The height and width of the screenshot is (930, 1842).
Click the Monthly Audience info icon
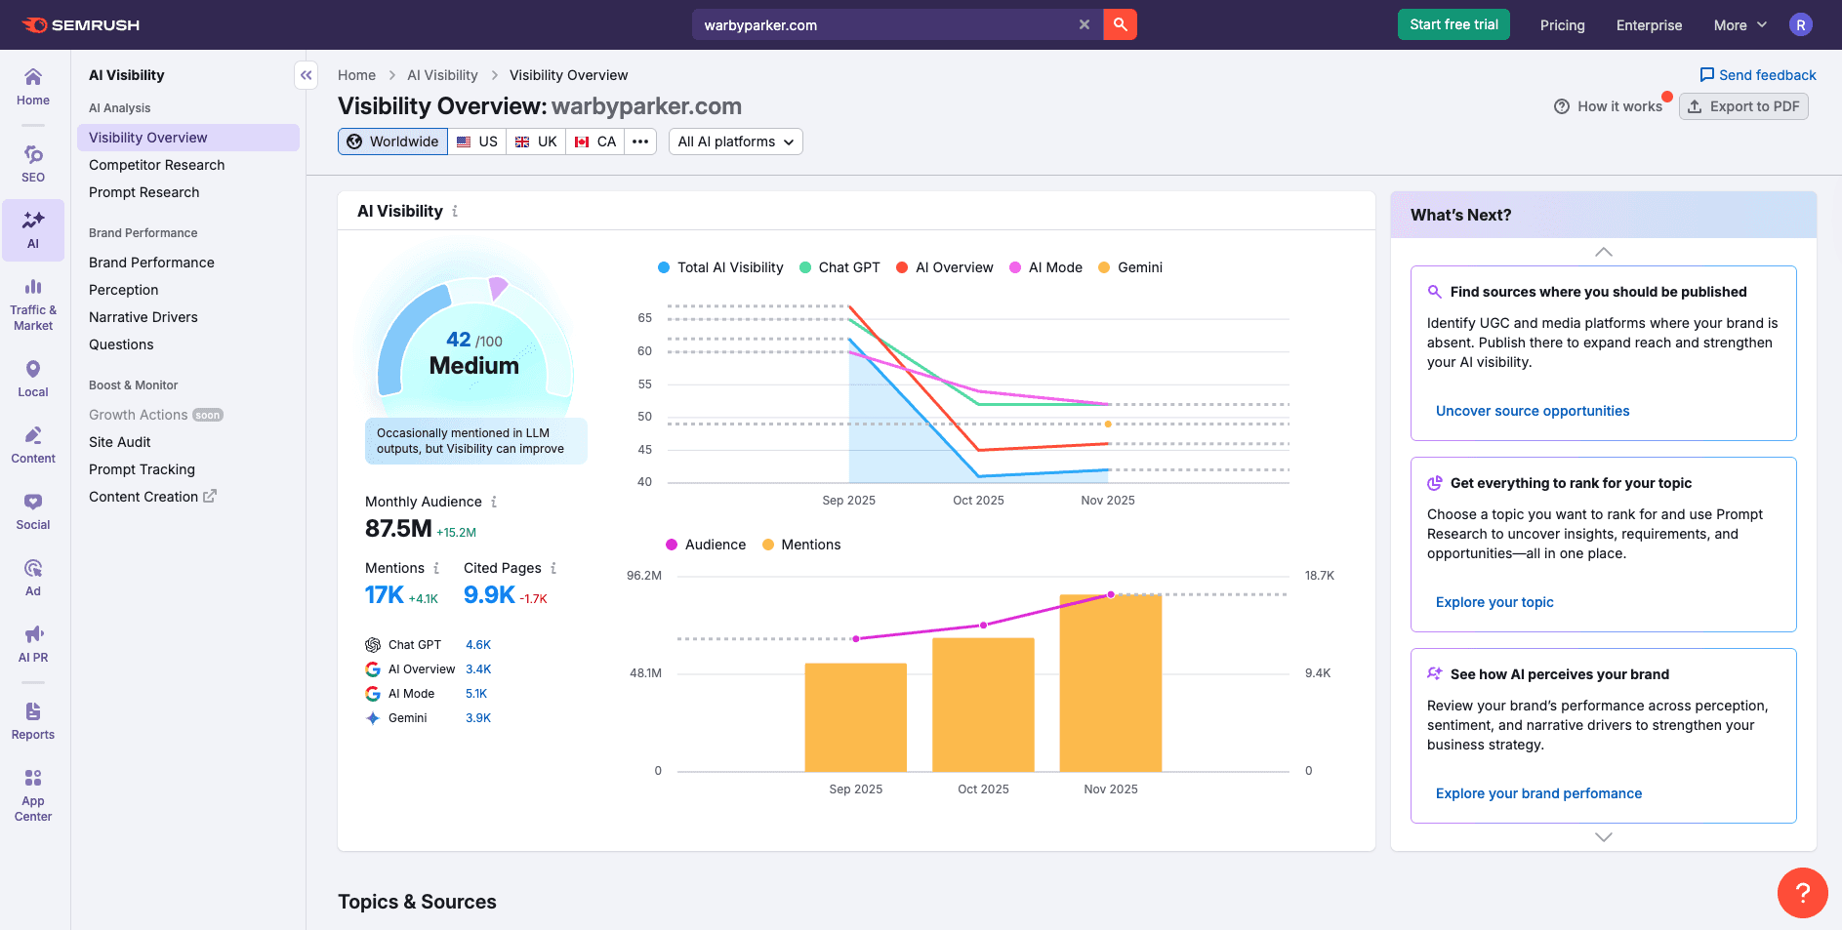(494, 502)
